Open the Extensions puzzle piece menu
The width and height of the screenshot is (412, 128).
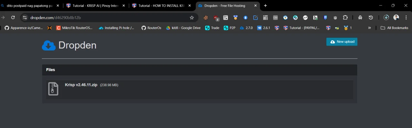pos(345,18)
